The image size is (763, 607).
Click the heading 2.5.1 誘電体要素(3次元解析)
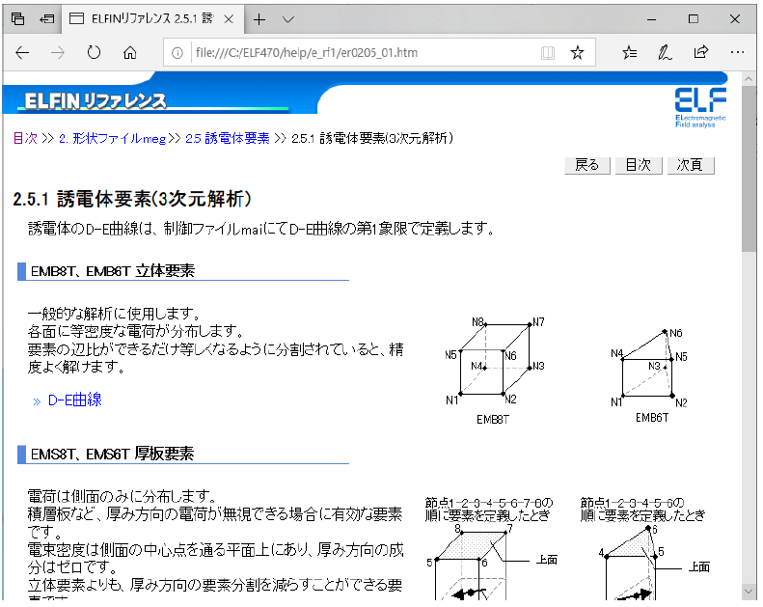coord(132,199)
